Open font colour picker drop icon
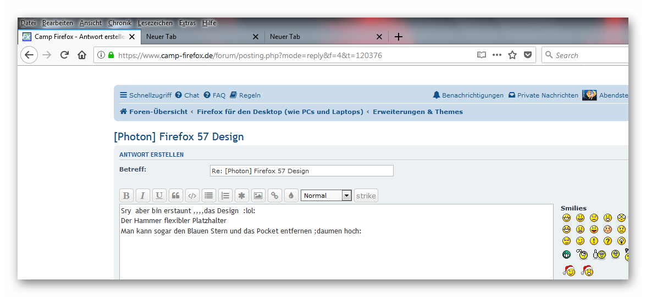This screenshot has width=646, height=297. pyautogui.click(x=291, y=196)
